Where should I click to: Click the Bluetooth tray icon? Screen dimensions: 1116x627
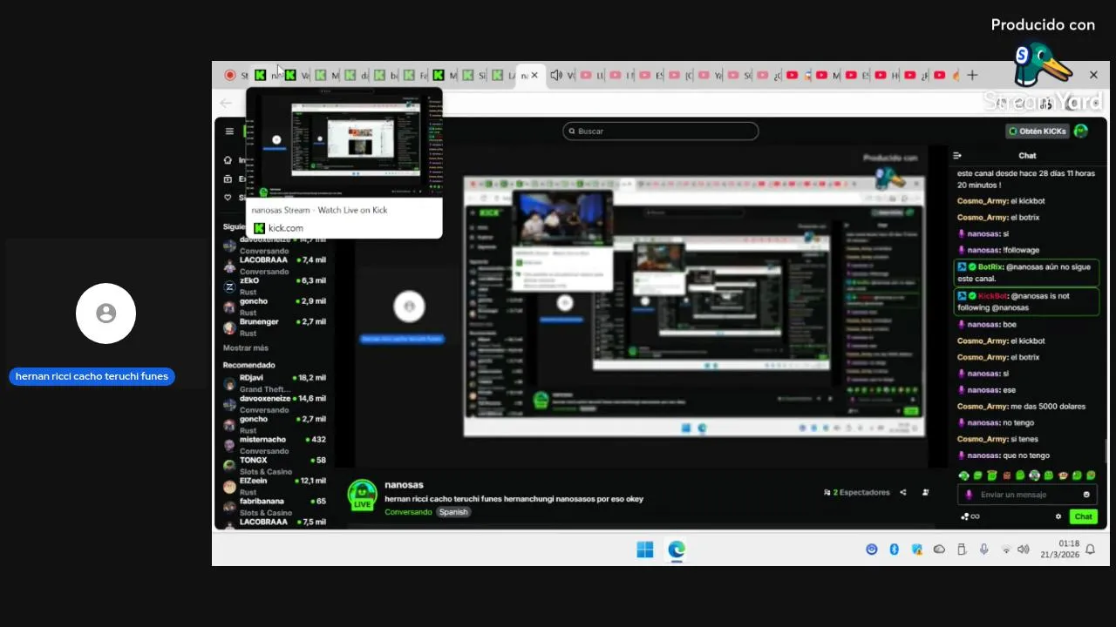tap(894, 549)
